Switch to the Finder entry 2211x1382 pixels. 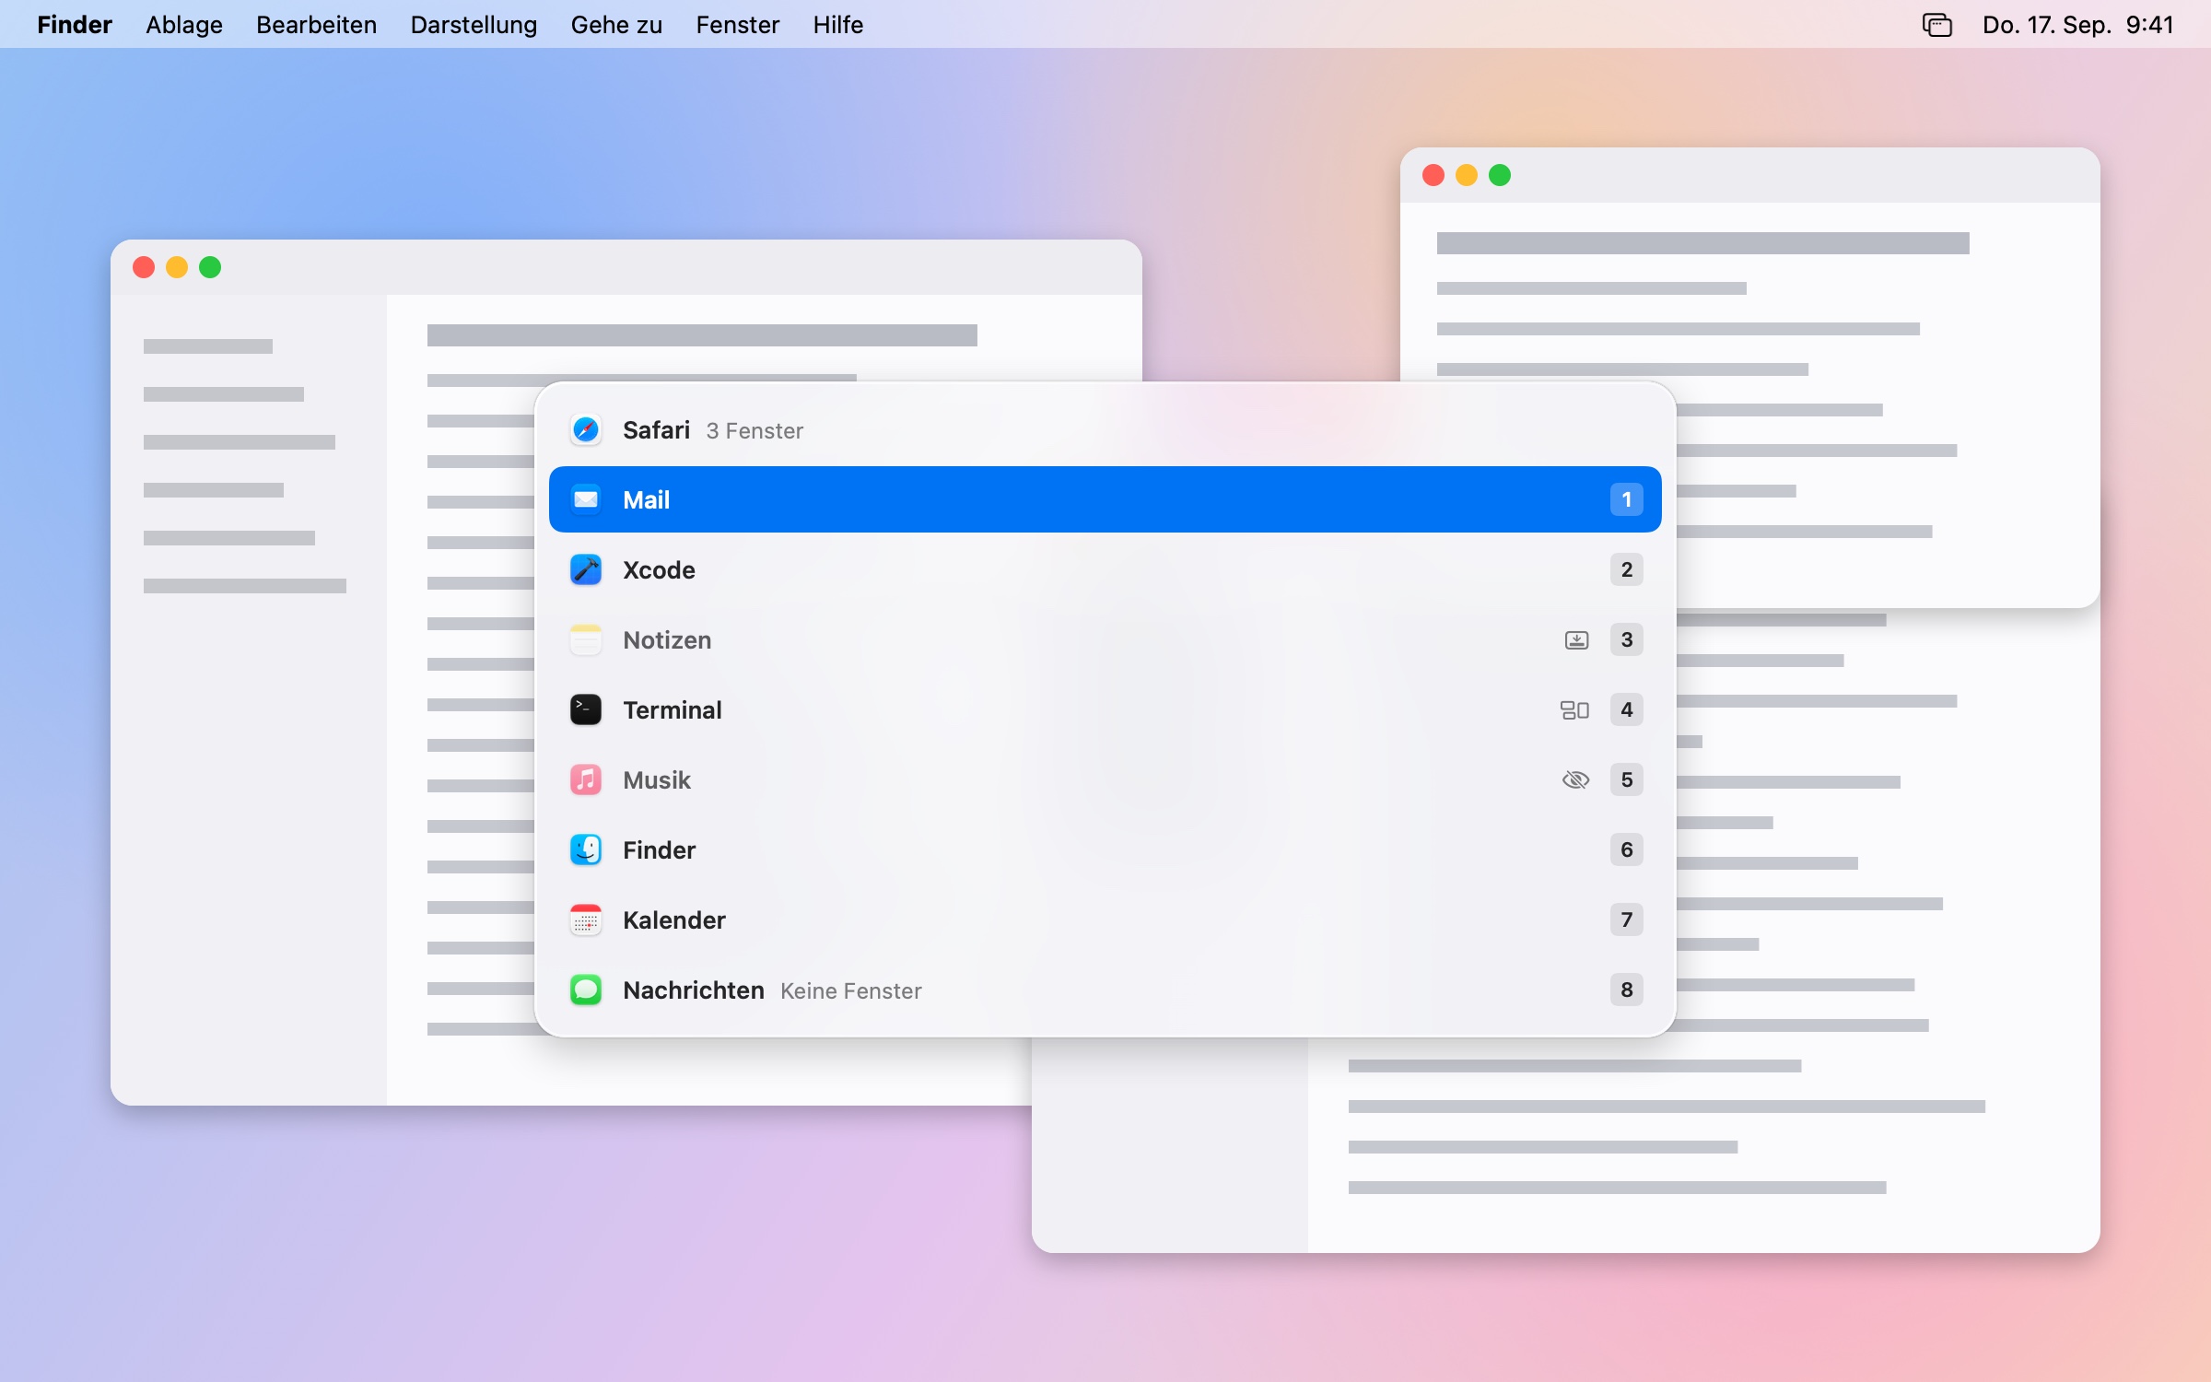(1105, 849)
